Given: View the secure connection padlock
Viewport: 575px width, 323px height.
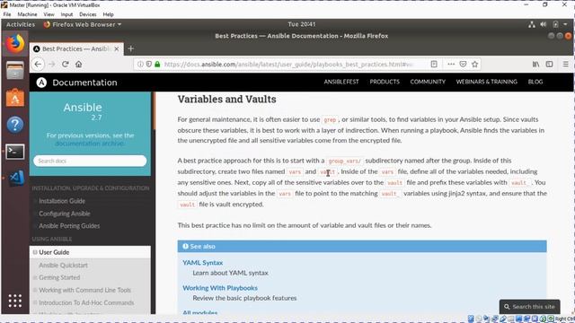Looking at the screenshot, I should point(157,64).
